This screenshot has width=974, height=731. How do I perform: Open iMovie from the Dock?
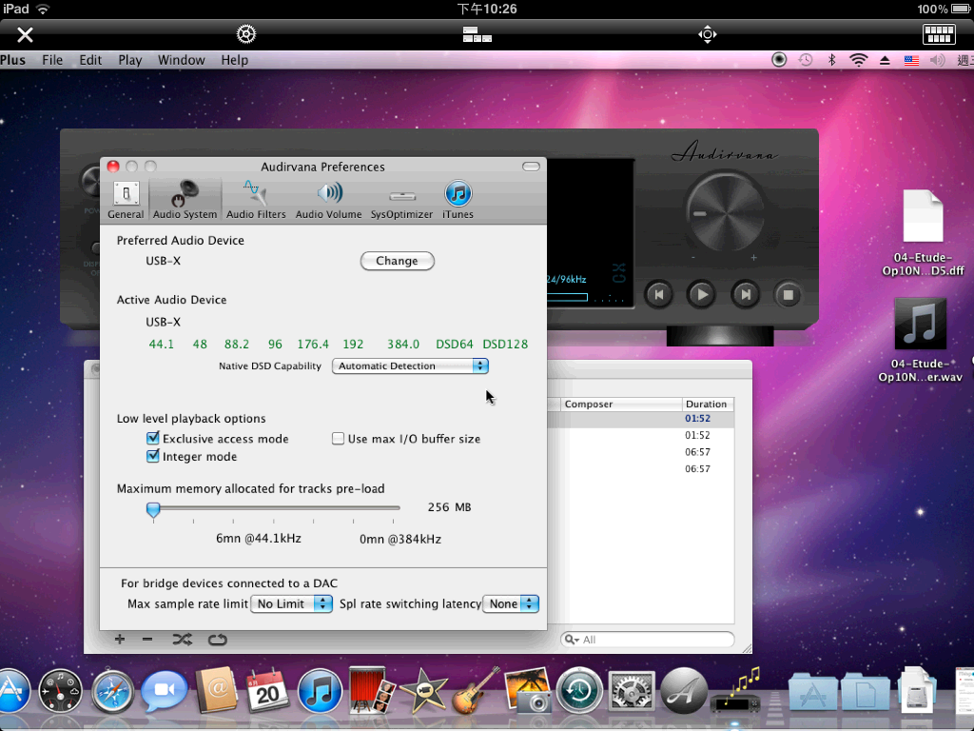click(x=423, y=691)
